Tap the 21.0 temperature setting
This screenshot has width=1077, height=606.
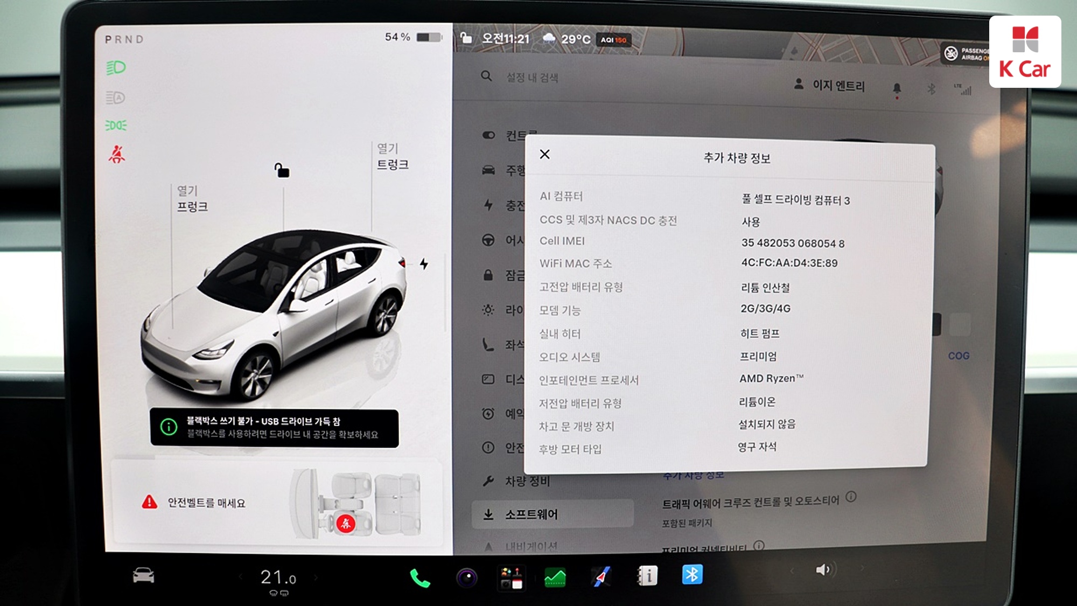click(x=278, y=577)
